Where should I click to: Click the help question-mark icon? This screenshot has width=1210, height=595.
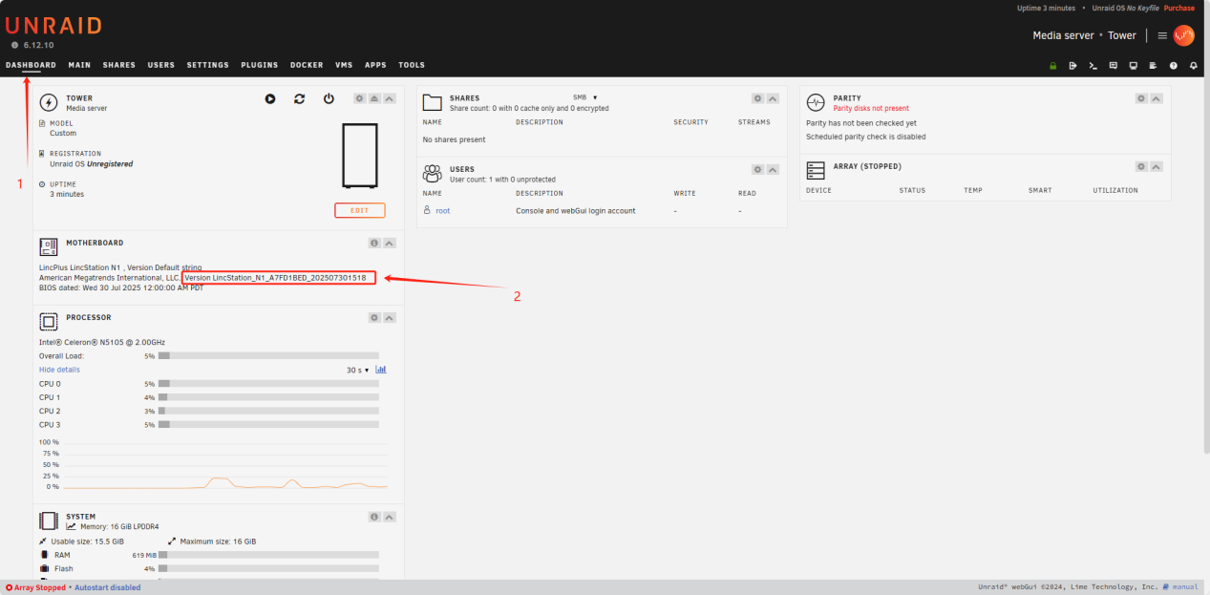point(1173,66)
